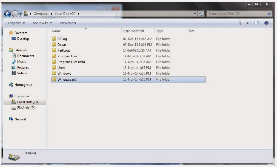
Task: Select the Program Files (x86) folder icon
Action: point(54,62)
